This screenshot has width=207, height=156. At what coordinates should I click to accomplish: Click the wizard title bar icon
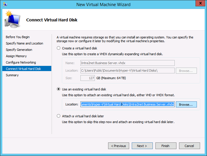(x=5, y=4)
